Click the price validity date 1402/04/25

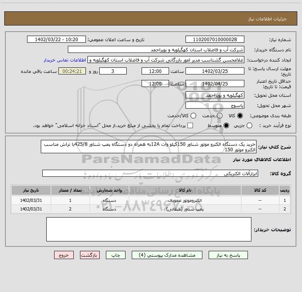215,83
